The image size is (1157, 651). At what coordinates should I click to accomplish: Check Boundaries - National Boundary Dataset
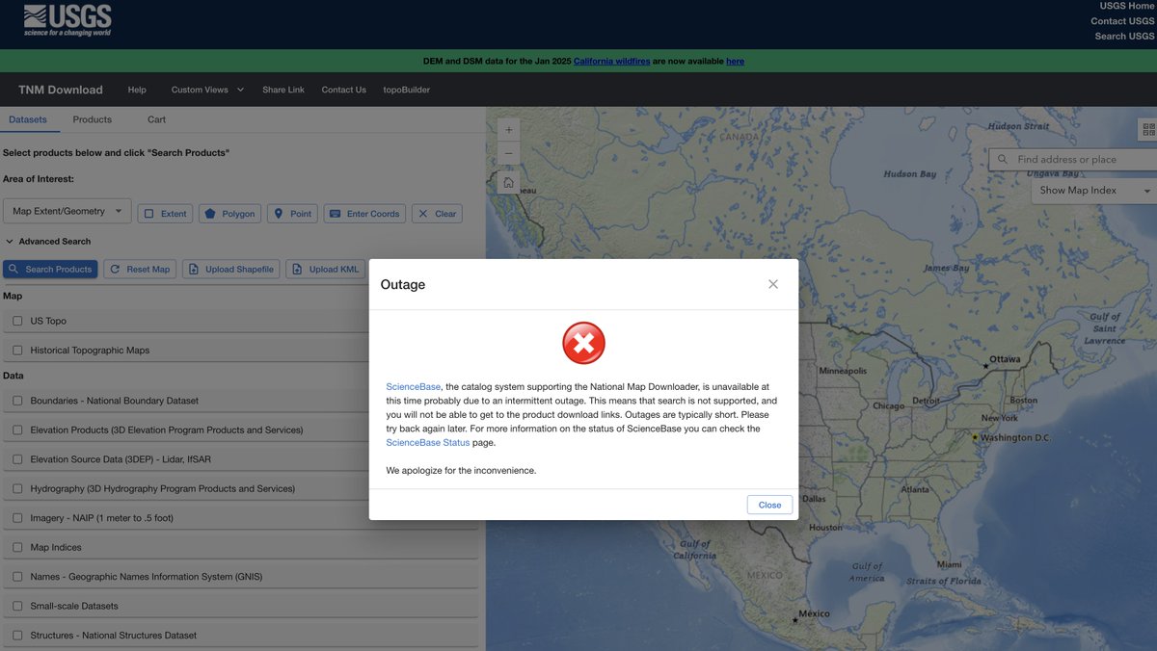click(17, 401)
